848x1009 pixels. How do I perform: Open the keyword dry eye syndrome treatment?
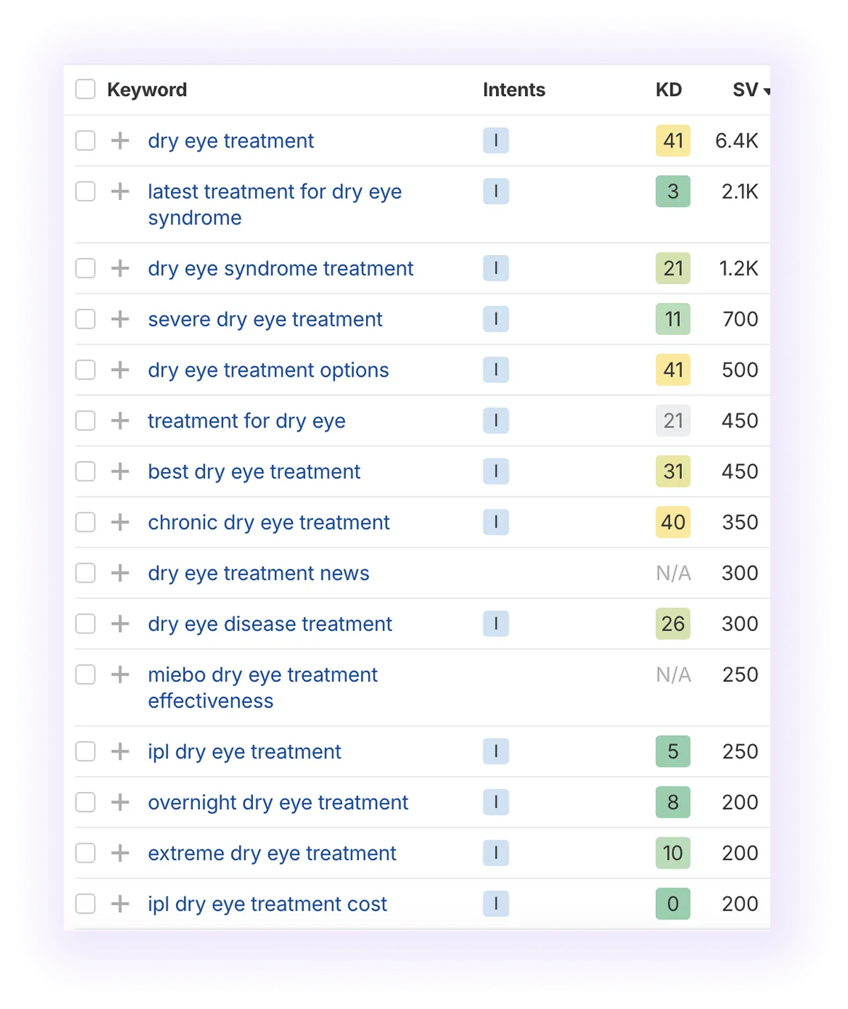281,269
